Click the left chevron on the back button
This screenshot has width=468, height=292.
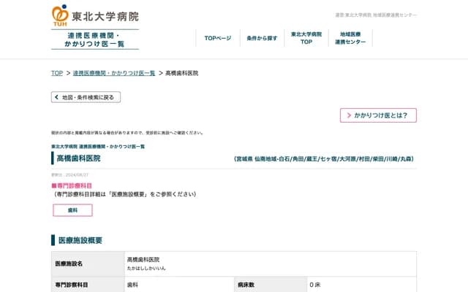click(56, 97)
